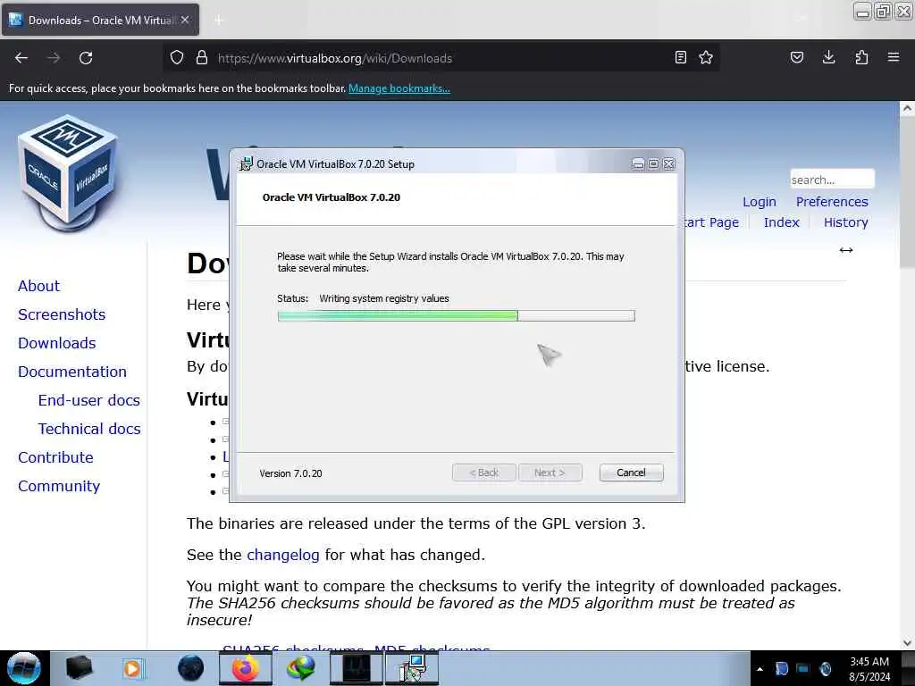Image resolution: width=915 pixels, height=686 pixels.
Task: Open End-user docs in the sidebar
Action: (x=89, y=400)
